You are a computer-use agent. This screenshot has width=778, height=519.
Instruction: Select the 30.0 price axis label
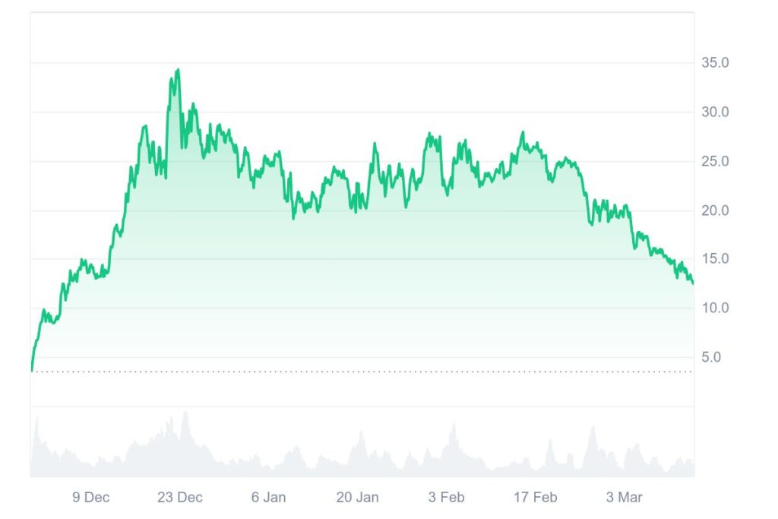click(715, 112)
